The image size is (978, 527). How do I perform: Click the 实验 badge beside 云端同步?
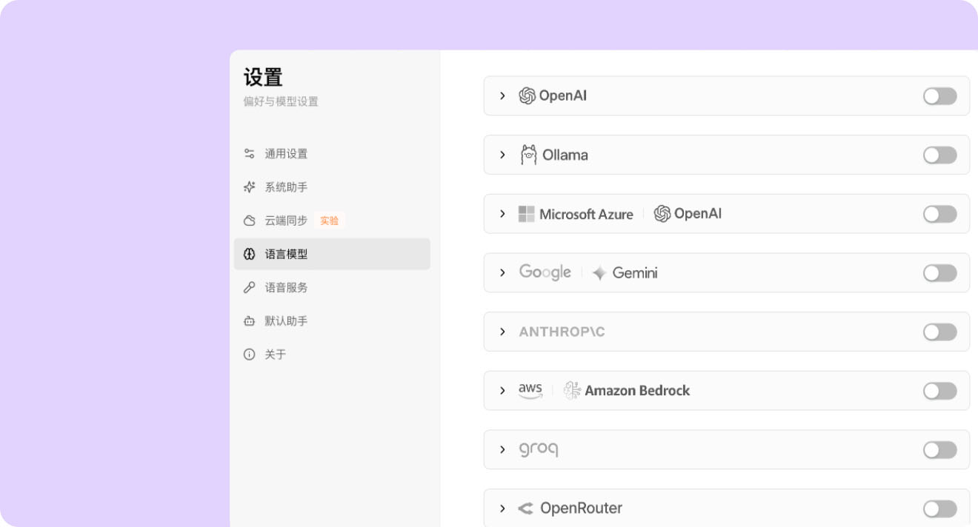coord(329,220)
